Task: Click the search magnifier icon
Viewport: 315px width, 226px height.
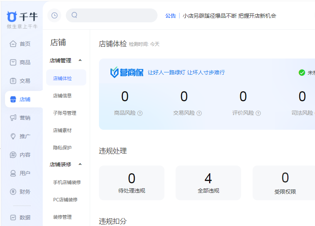Action: tap(74, 15)
